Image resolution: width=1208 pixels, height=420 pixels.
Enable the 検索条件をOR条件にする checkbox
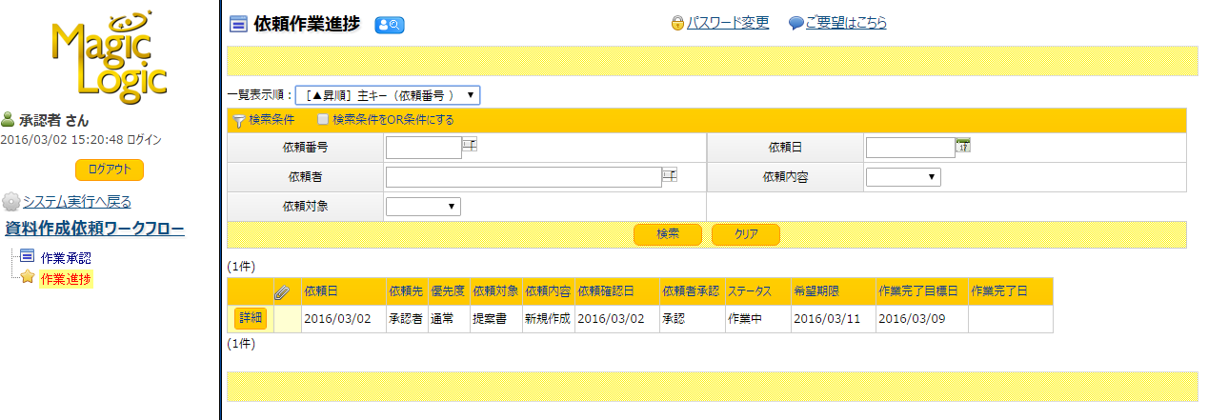(x=323, y=120)
